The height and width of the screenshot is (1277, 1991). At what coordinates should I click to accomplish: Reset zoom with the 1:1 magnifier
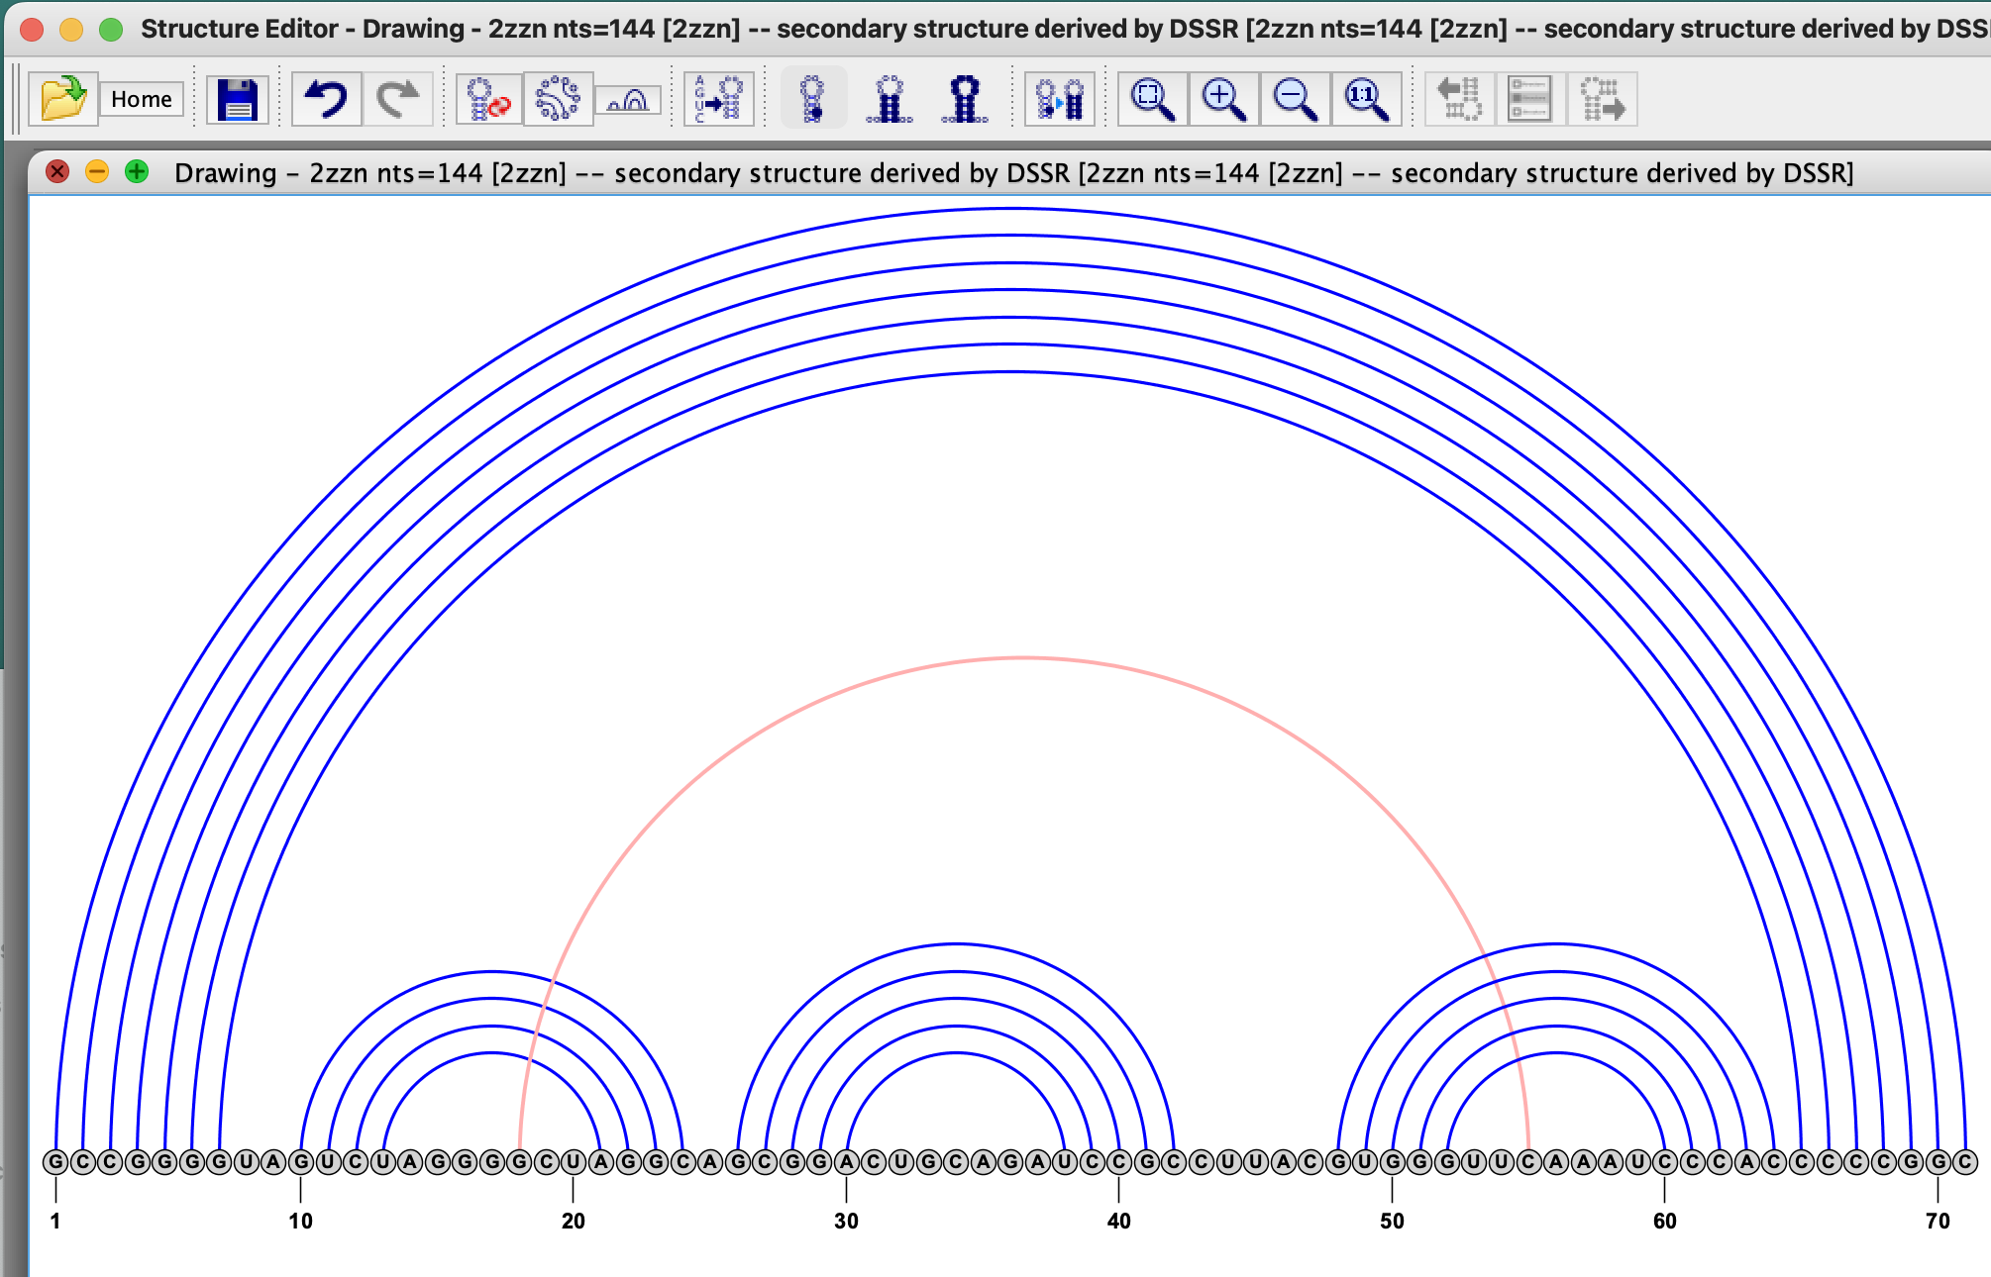[x=1367, y=99]
